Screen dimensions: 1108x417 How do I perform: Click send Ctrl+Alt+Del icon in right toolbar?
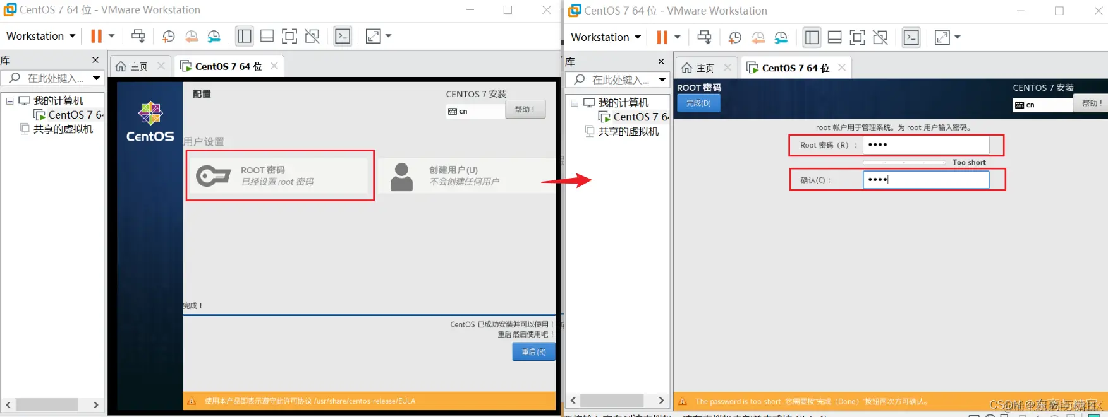click(x=704, y=37)
